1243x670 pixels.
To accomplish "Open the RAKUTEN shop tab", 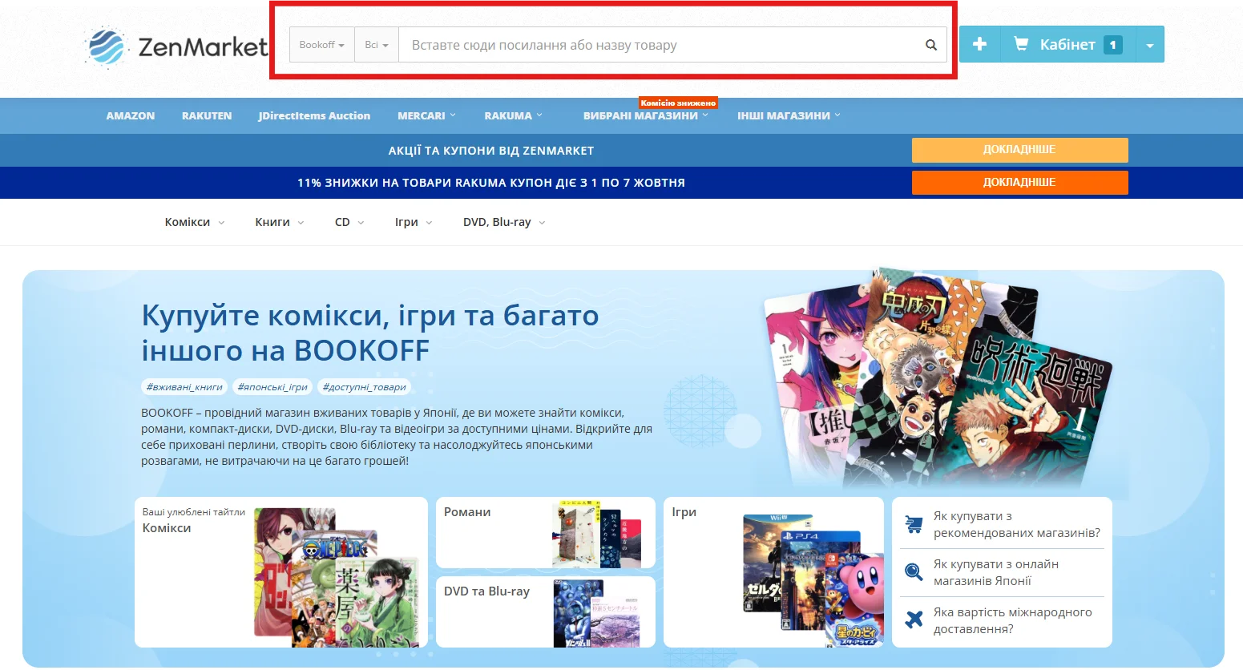I will (207, 115).
